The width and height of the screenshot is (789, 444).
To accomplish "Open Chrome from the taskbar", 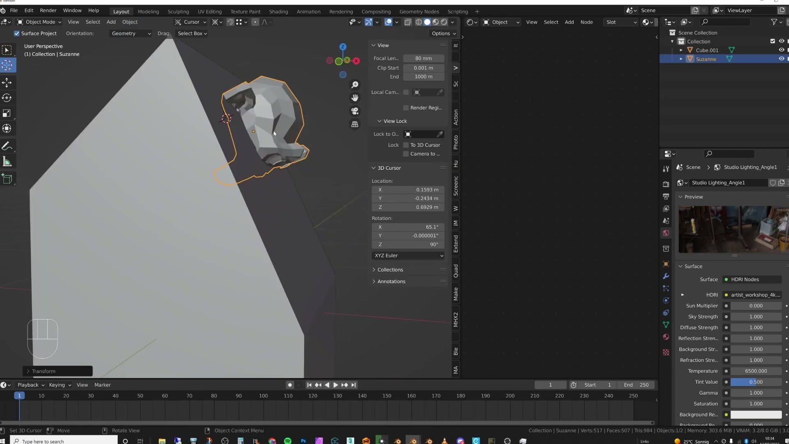I will tap(272, 441).
